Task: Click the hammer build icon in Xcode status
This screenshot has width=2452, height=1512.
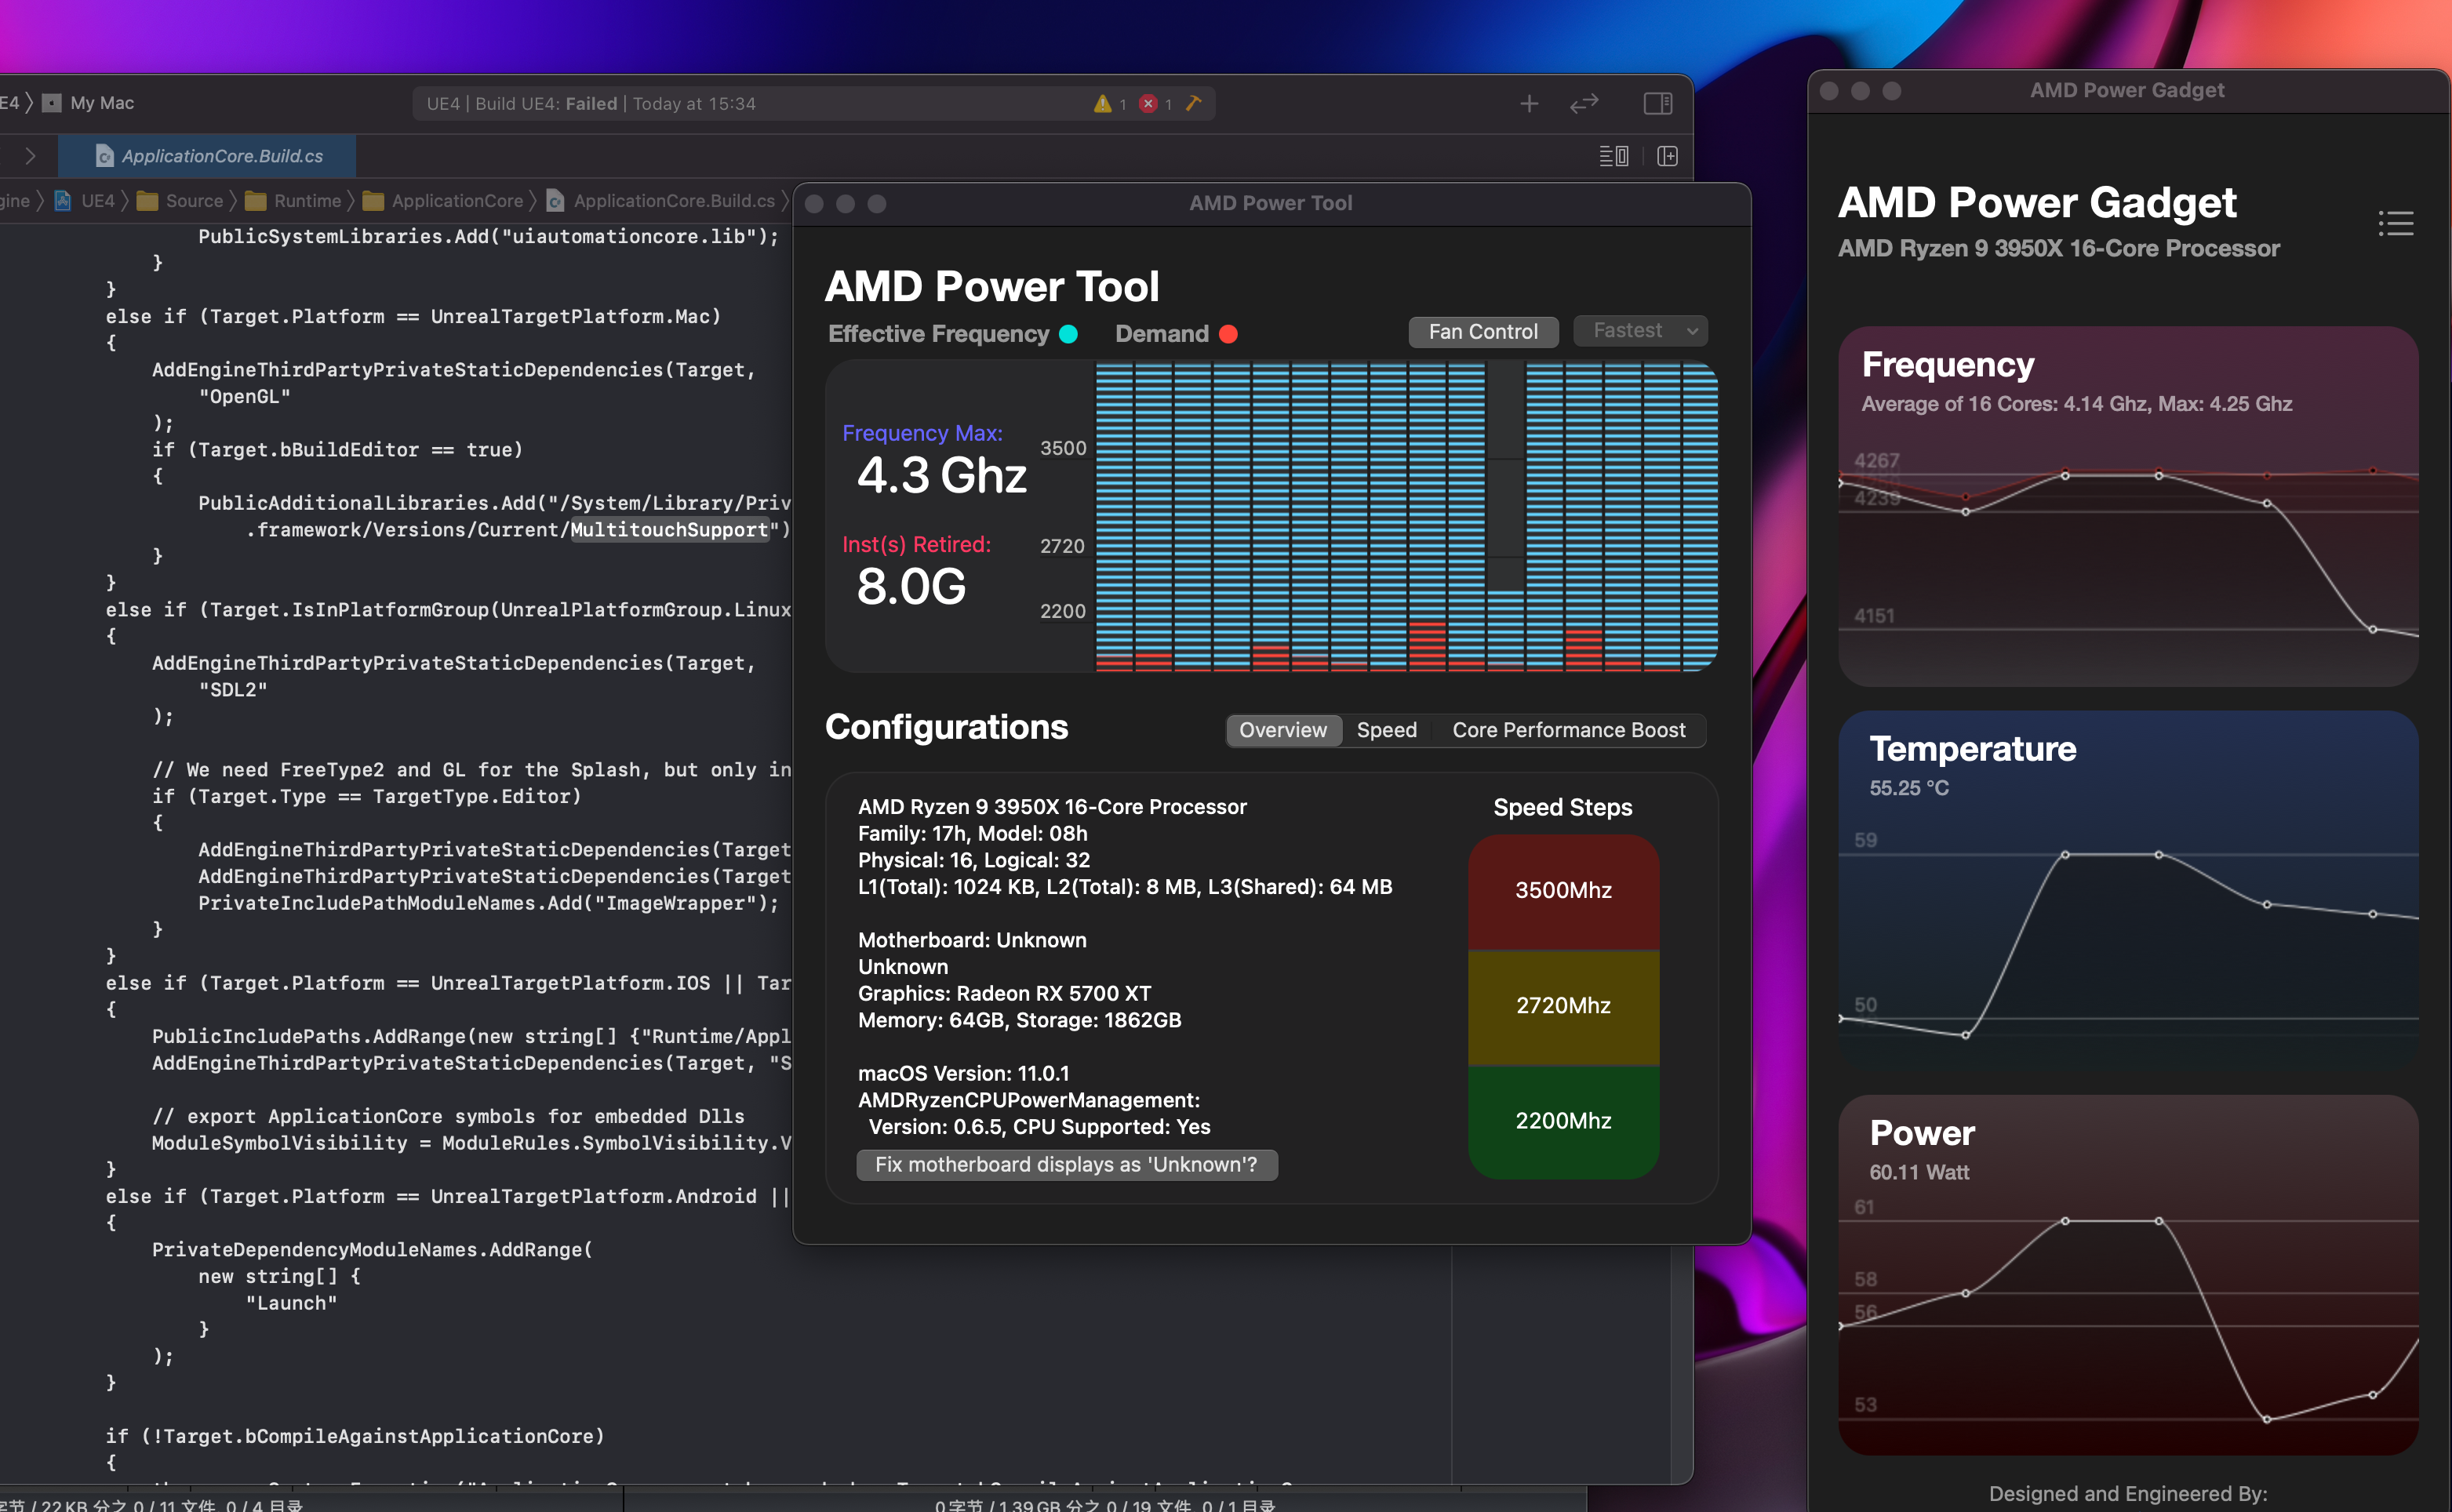Action: 1193,103
